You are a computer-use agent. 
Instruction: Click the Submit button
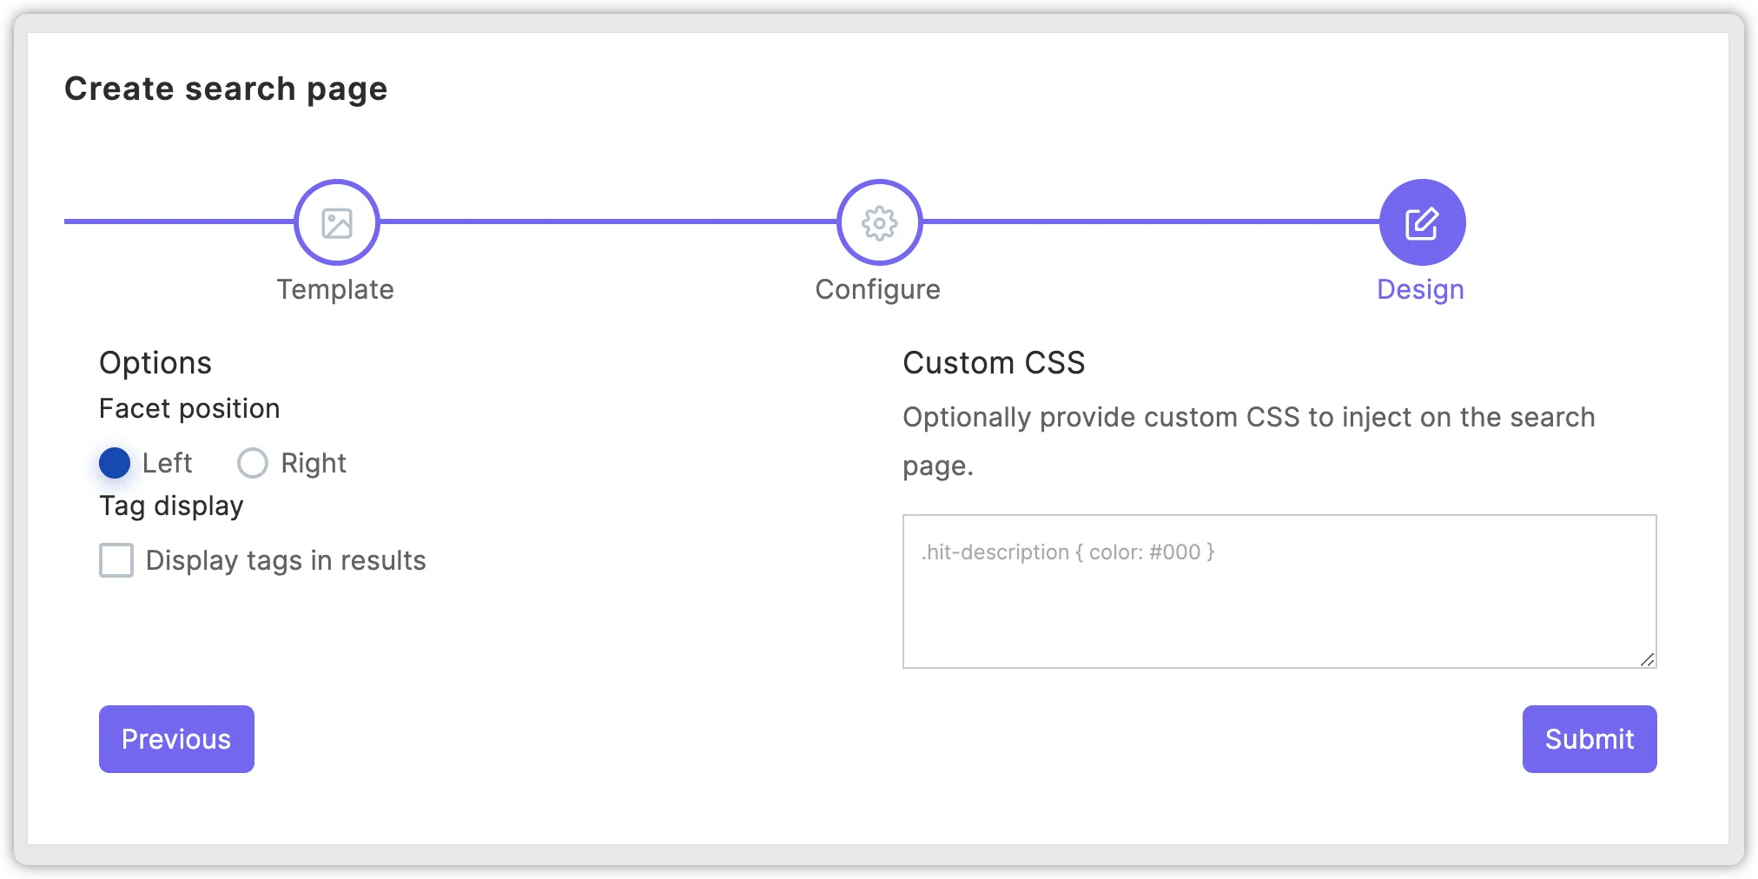[x=1589, y=738]
